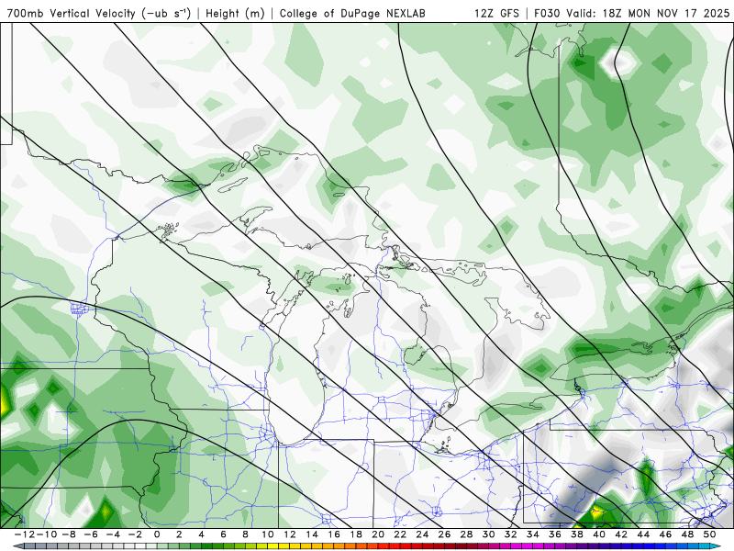Viewport: 734px width, 551px height.
Task: Choose the '38' color scale label
Action: tap(577, 534)
